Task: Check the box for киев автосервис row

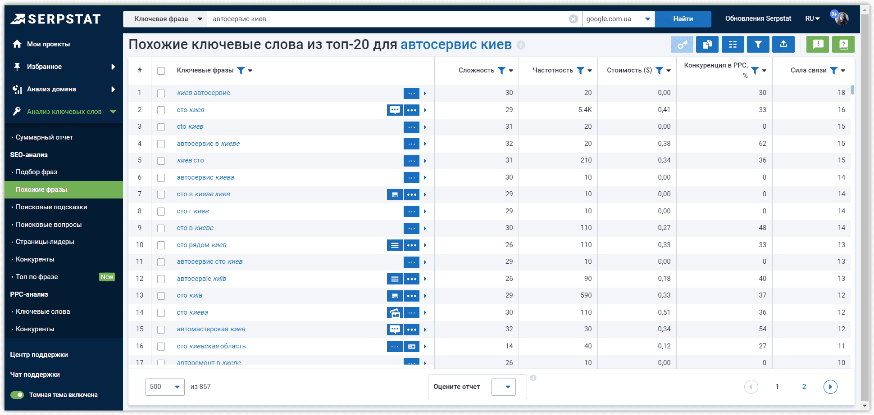Action: point(161,93)
